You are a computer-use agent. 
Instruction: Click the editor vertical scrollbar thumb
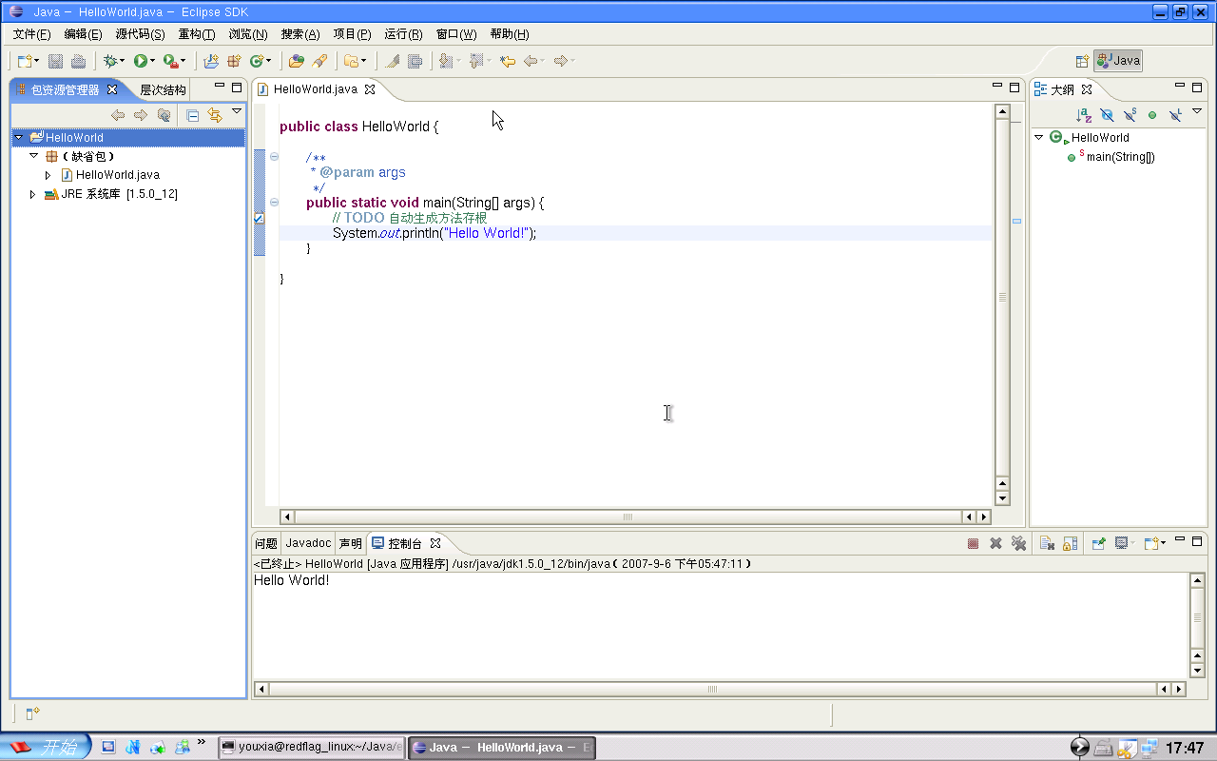pos(1002,298)
